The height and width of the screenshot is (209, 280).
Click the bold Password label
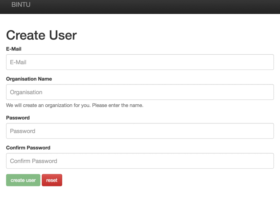point(18,118)
